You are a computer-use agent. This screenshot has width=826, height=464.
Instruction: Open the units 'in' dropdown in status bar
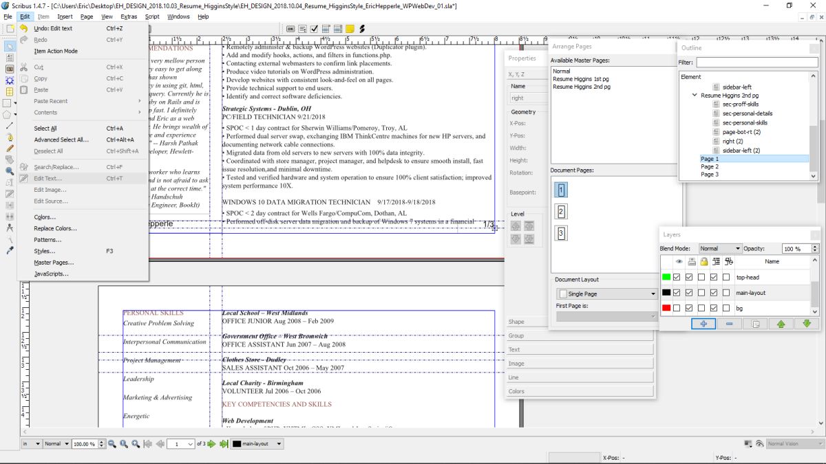(31, 444)
